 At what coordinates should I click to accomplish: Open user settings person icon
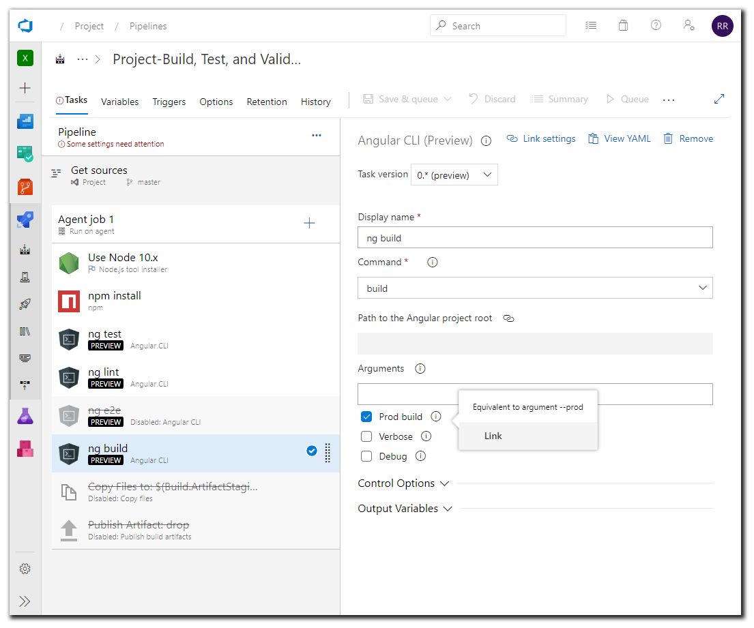click(x=688, y=25)
